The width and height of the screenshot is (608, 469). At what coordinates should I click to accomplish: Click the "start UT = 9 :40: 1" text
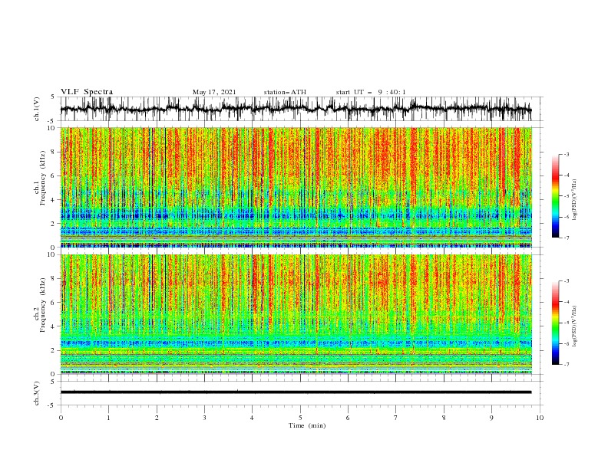click(x=371, y=92)
